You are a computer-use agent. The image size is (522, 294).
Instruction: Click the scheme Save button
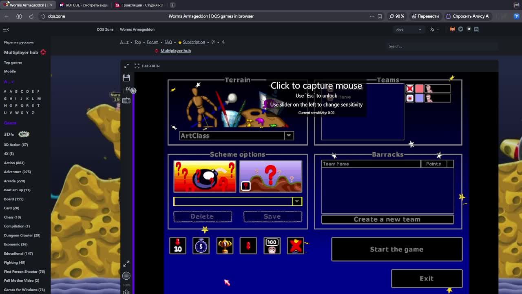[x=272, y=216]
